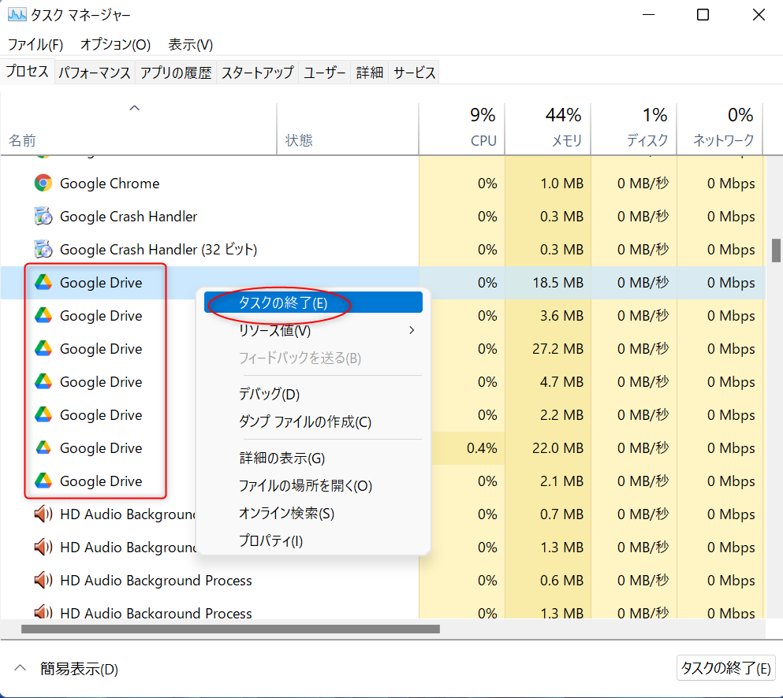Click the Google Chrome process icon
The height and width of the screenshot is (698, 783).
(x=43, y=183)
